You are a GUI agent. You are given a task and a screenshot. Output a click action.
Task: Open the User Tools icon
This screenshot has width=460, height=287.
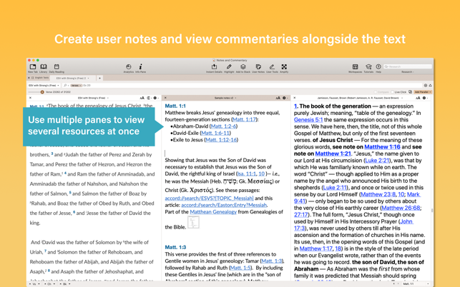[272, 67]
